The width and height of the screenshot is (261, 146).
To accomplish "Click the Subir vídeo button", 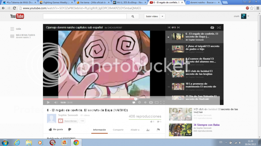I will (x=152, y=16).
